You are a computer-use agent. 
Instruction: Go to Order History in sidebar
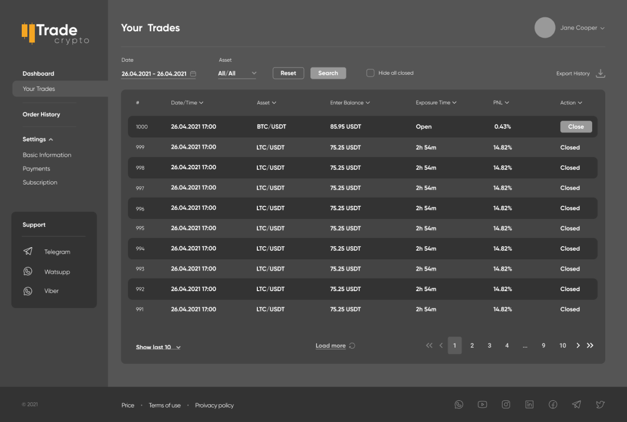41,115
